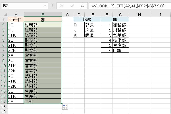The width and height of the screenshot is (171, 114).
Task: Select column A header
Action: coord(16,14)
